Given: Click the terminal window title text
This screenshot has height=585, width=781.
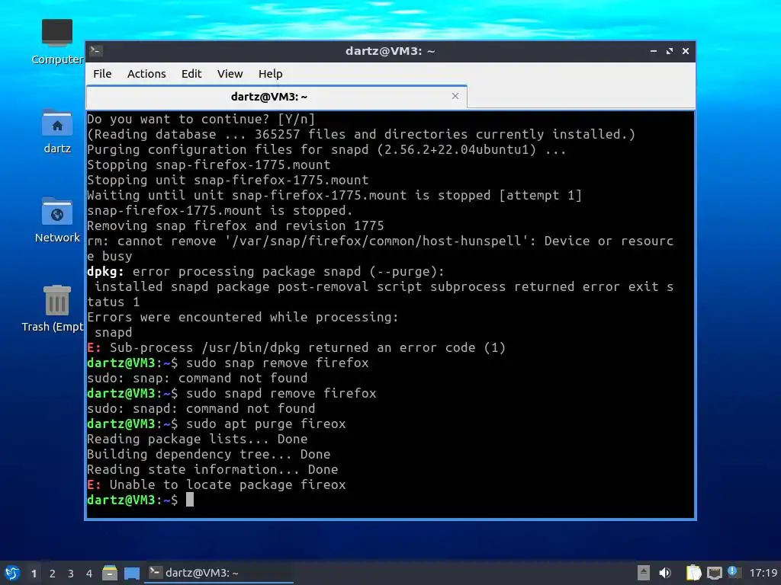Looking at the screenshot, I should (x=390, y=51).
